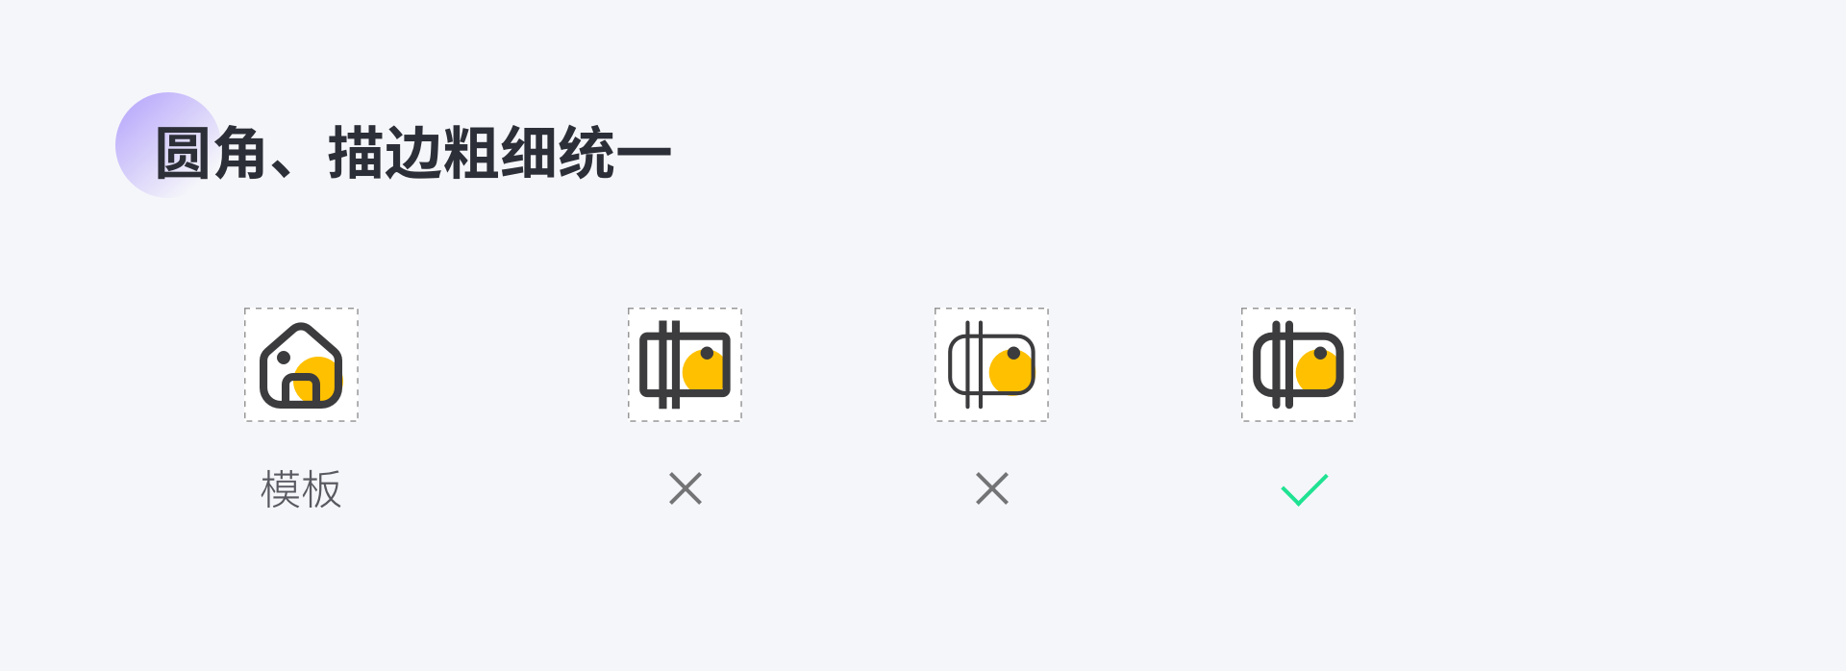1846x671 pixels.
Task: Select the thin-stroke rounded card icon
Action: 991,365
